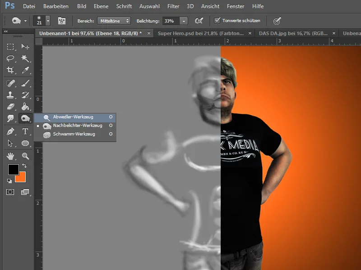Select the Hand tool
This screenshot has height=270, width=361.
10,156
